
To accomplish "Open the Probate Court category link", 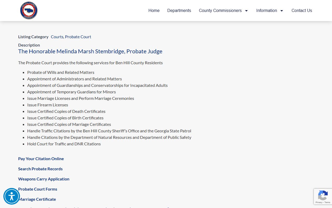I will coord(78,37).
